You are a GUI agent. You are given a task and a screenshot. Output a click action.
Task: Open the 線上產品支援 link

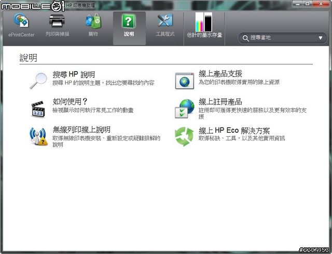[x=220, y=74]
